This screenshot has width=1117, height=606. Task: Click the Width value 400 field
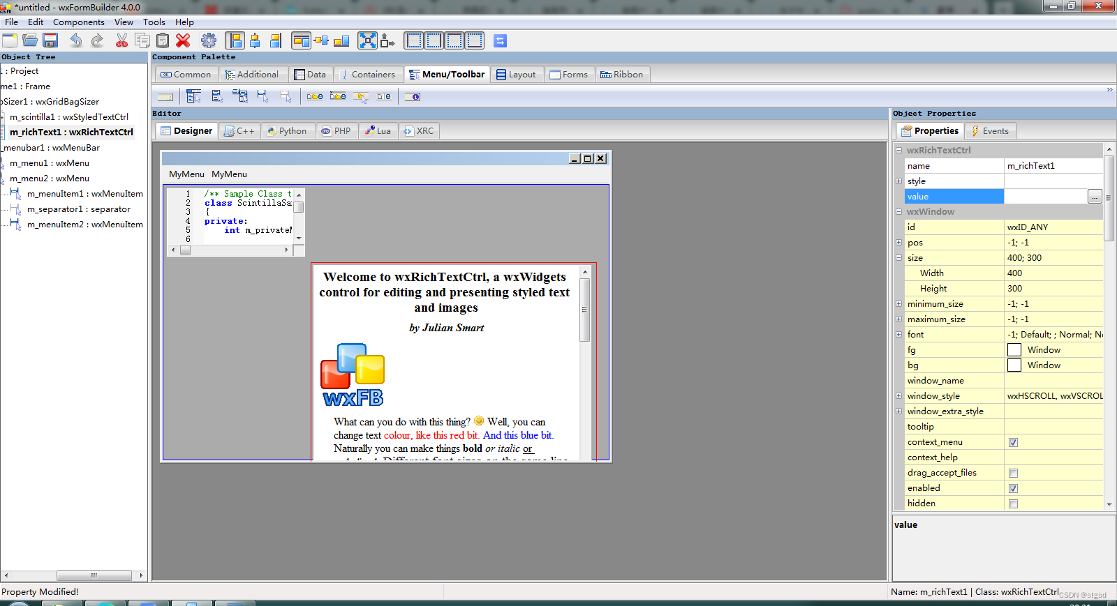1053,273
